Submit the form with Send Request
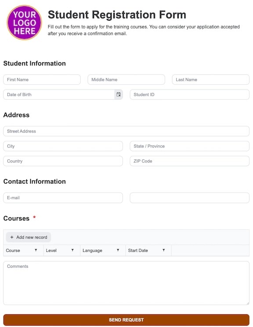 click(x=126, y=320)
